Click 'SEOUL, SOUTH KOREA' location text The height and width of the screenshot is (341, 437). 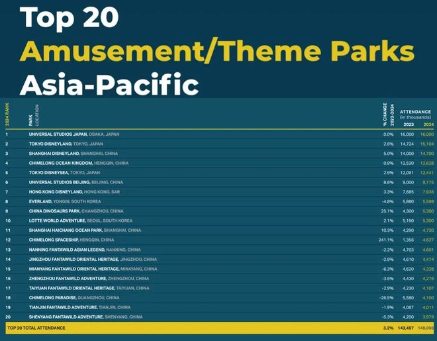[110, 220]
